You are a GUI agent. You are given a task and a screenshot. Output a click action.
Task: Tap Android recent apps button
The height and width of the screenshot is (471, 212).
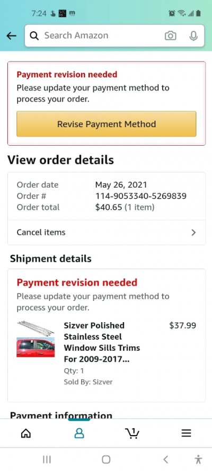pos(47,459)
